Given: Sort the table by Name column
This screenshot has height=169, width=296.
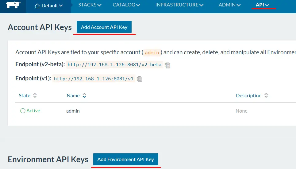Looking at the screenshot, I should (76, 96).
